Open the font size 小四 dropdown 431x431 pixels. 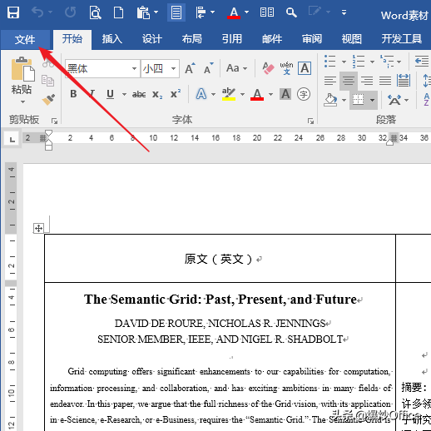point(173,68)
